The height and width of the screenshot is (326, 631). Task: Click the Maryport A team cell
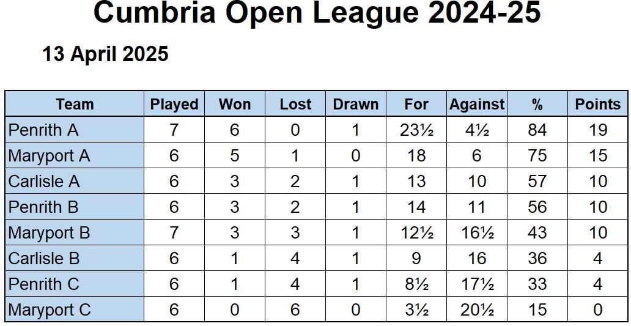[75, 155]
